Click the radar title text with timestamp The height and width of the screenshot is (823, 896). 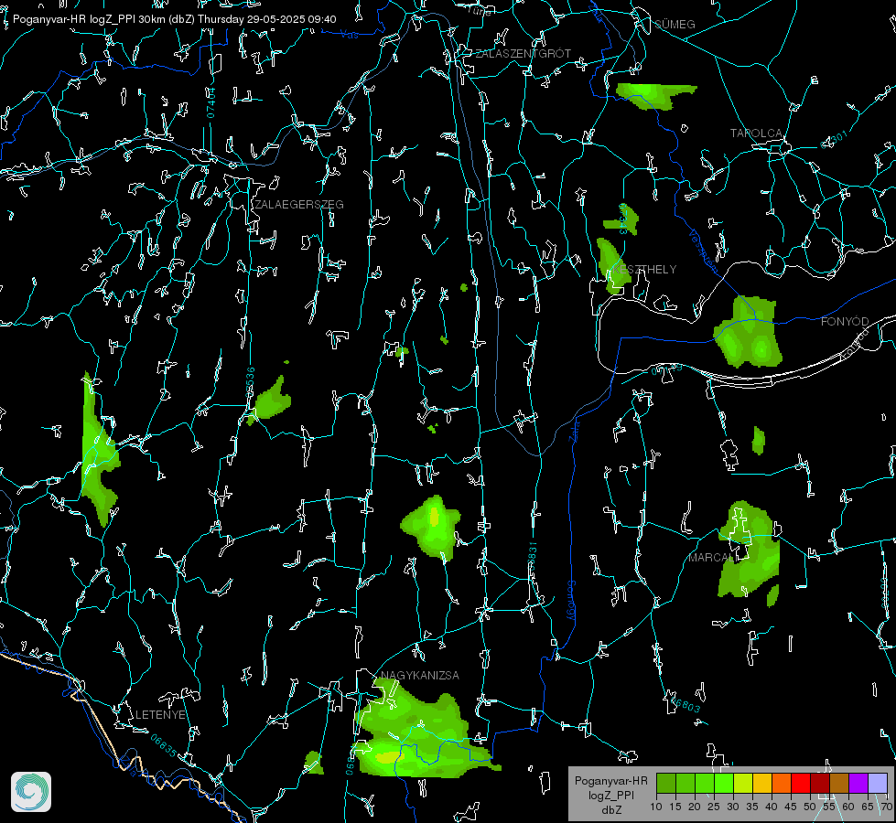pyautogui.click(x=174, y=19)
